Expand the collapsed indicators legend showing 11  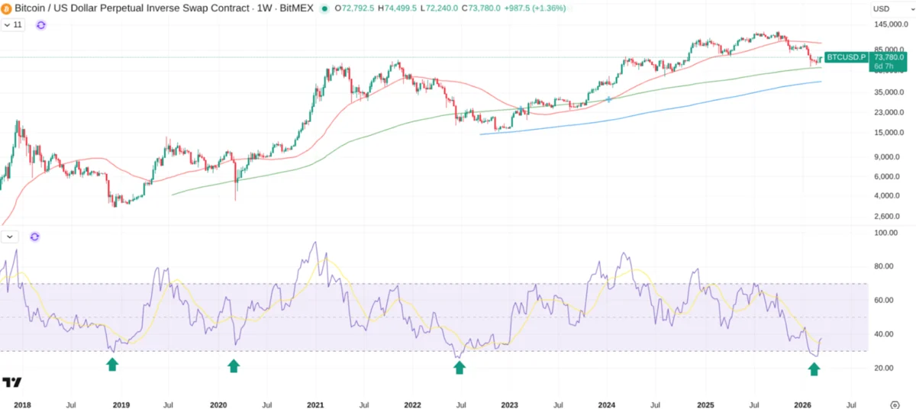pos(13,25)
